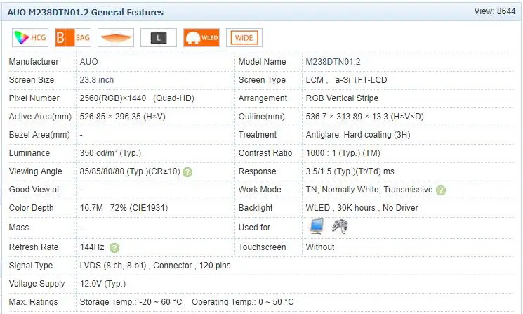The image size is (523, 314).
Task: Click the 526.85 × 296.35 (H×V) value
Action: [122, 117]
